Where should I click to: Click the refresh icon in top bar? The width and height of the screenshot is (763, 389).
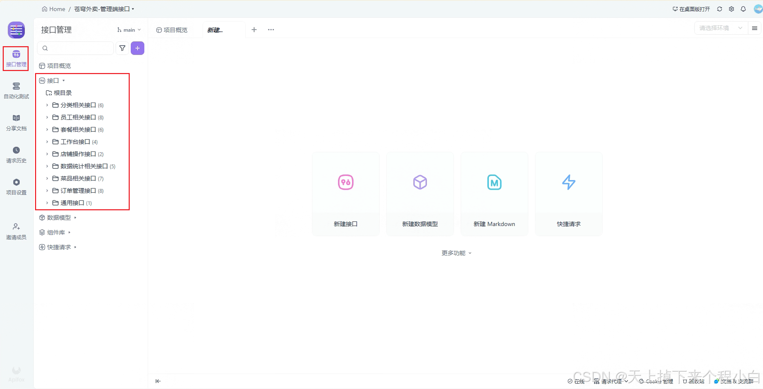tap(719, 9)
